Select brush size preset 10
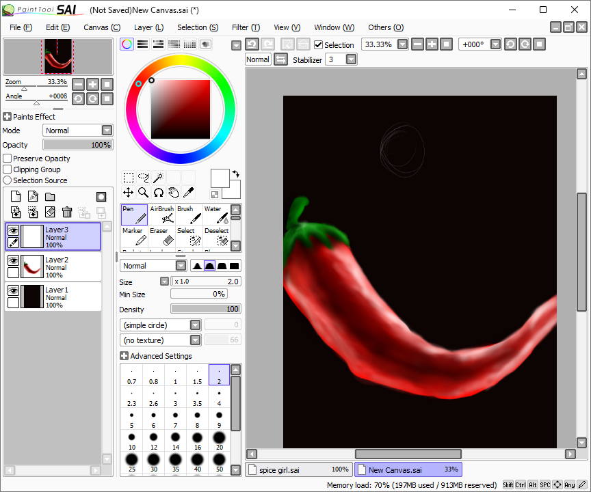The width and height of the screenshot is (591, 492). click(x=131, y=441)
